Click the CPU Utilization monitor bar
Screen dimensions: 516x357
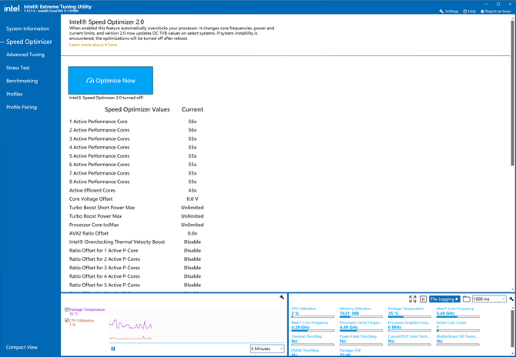click(313, 316)
